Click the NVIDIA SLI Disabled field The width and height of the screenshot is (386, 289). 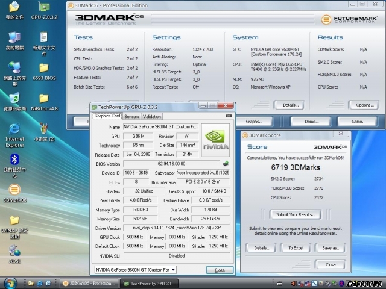coord(177,256)
